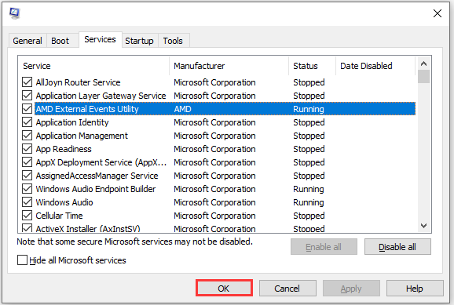The height and width of the screenshot is (305, 454).
Task: Select AppX Deployment Service (AppX... name
Action: (101, 162)
